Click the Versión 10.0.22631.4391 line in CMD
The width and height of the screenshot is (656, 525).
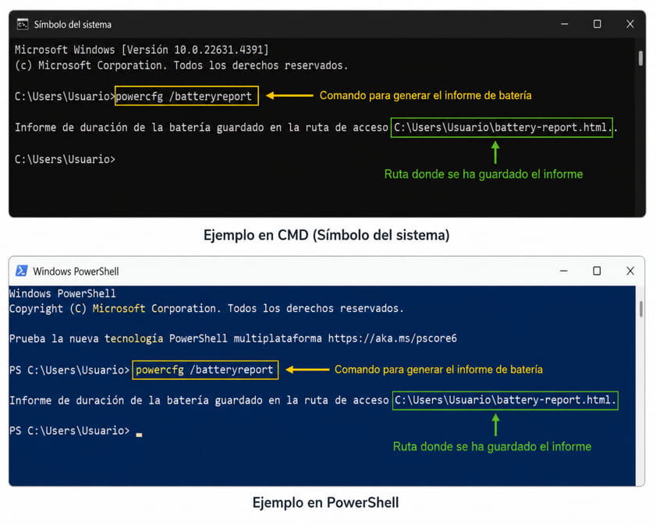[141, 50]
